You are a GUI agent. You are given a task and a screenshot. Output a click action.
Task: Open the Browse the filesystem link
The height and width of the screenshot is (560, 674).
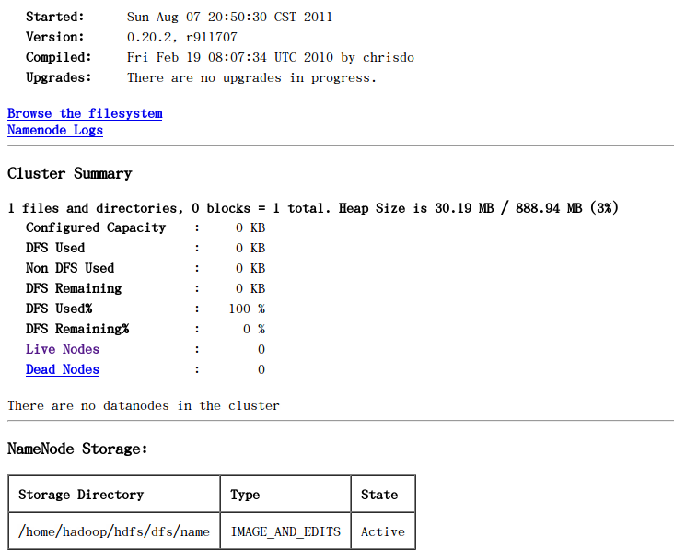[85, 113]
